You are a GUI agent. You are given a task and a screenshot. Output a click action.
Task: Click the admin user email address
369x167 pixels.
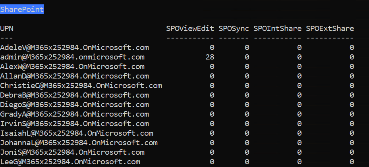point(72,57)
